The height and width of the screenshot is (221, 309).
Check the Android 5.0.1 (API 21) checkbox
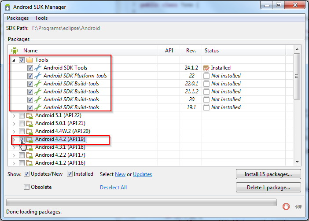pos(22,123)
